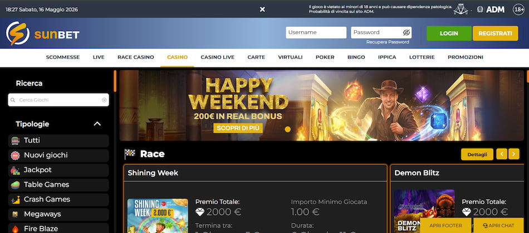Select Megaways category label
Image resolution: width=529 pixels, height=233 pixels.
tap(42, 214)
